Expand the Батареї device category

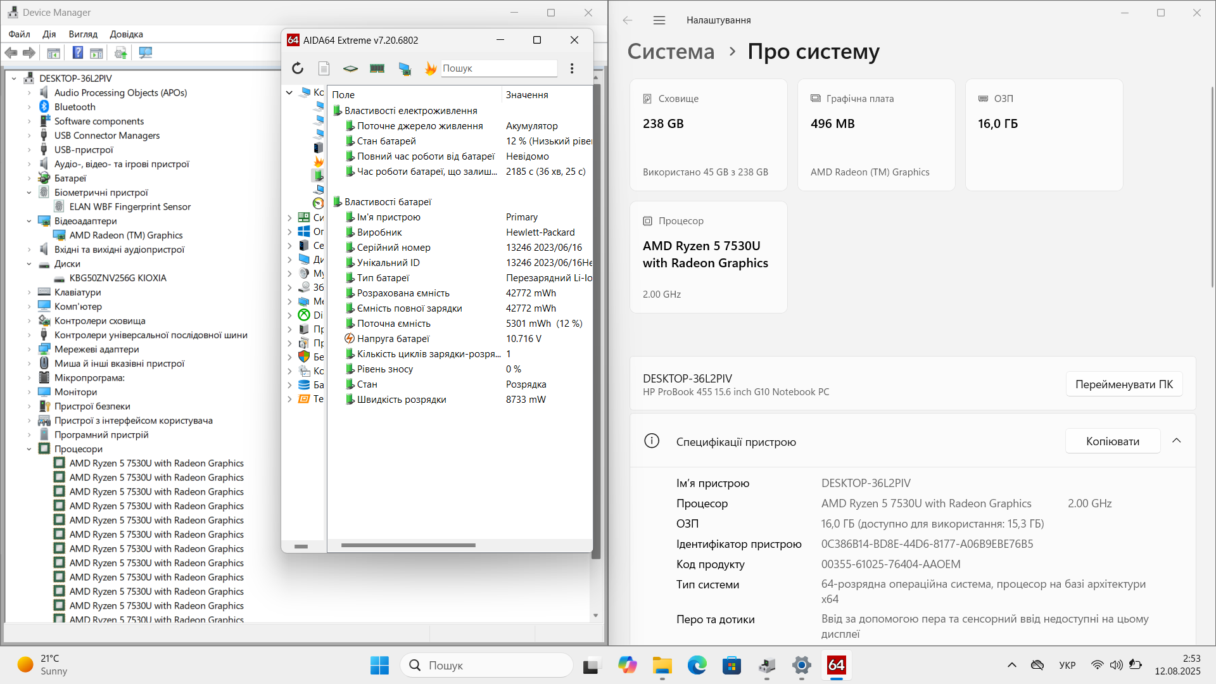pos(29,179)
